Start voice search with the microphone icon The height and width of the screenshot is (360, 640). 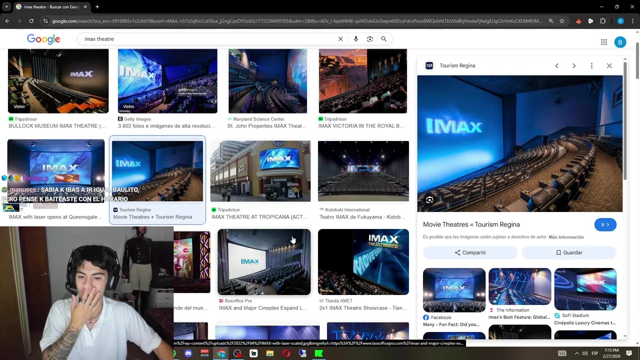tap(356, 39)
